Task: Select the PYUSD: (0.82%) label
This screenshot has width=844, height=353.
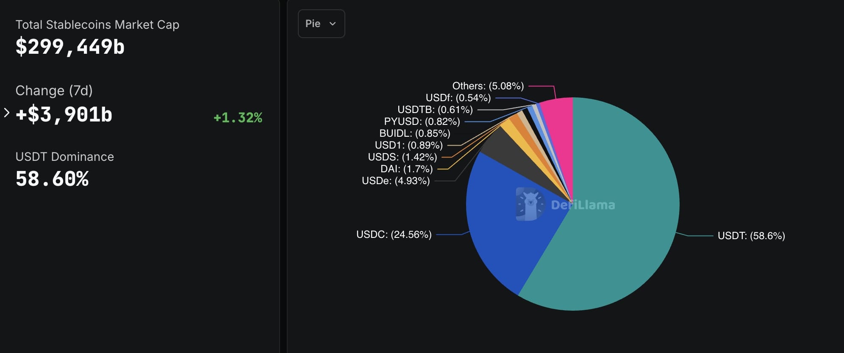Action: tap(422, 121)
